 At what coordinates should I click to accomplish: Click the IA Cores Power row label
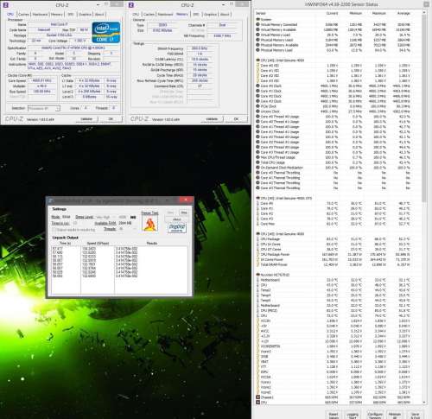[272, 259]
